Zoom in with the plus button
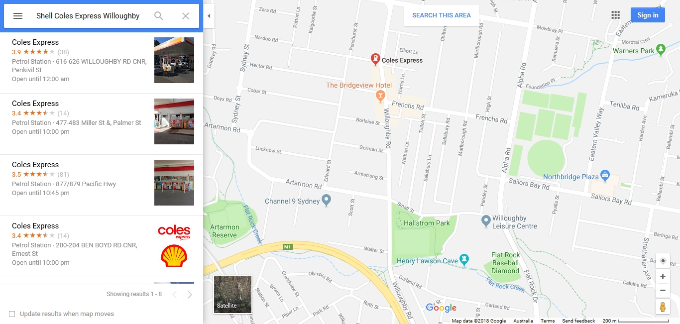The image size is (680, 324). tap(663, 277)
